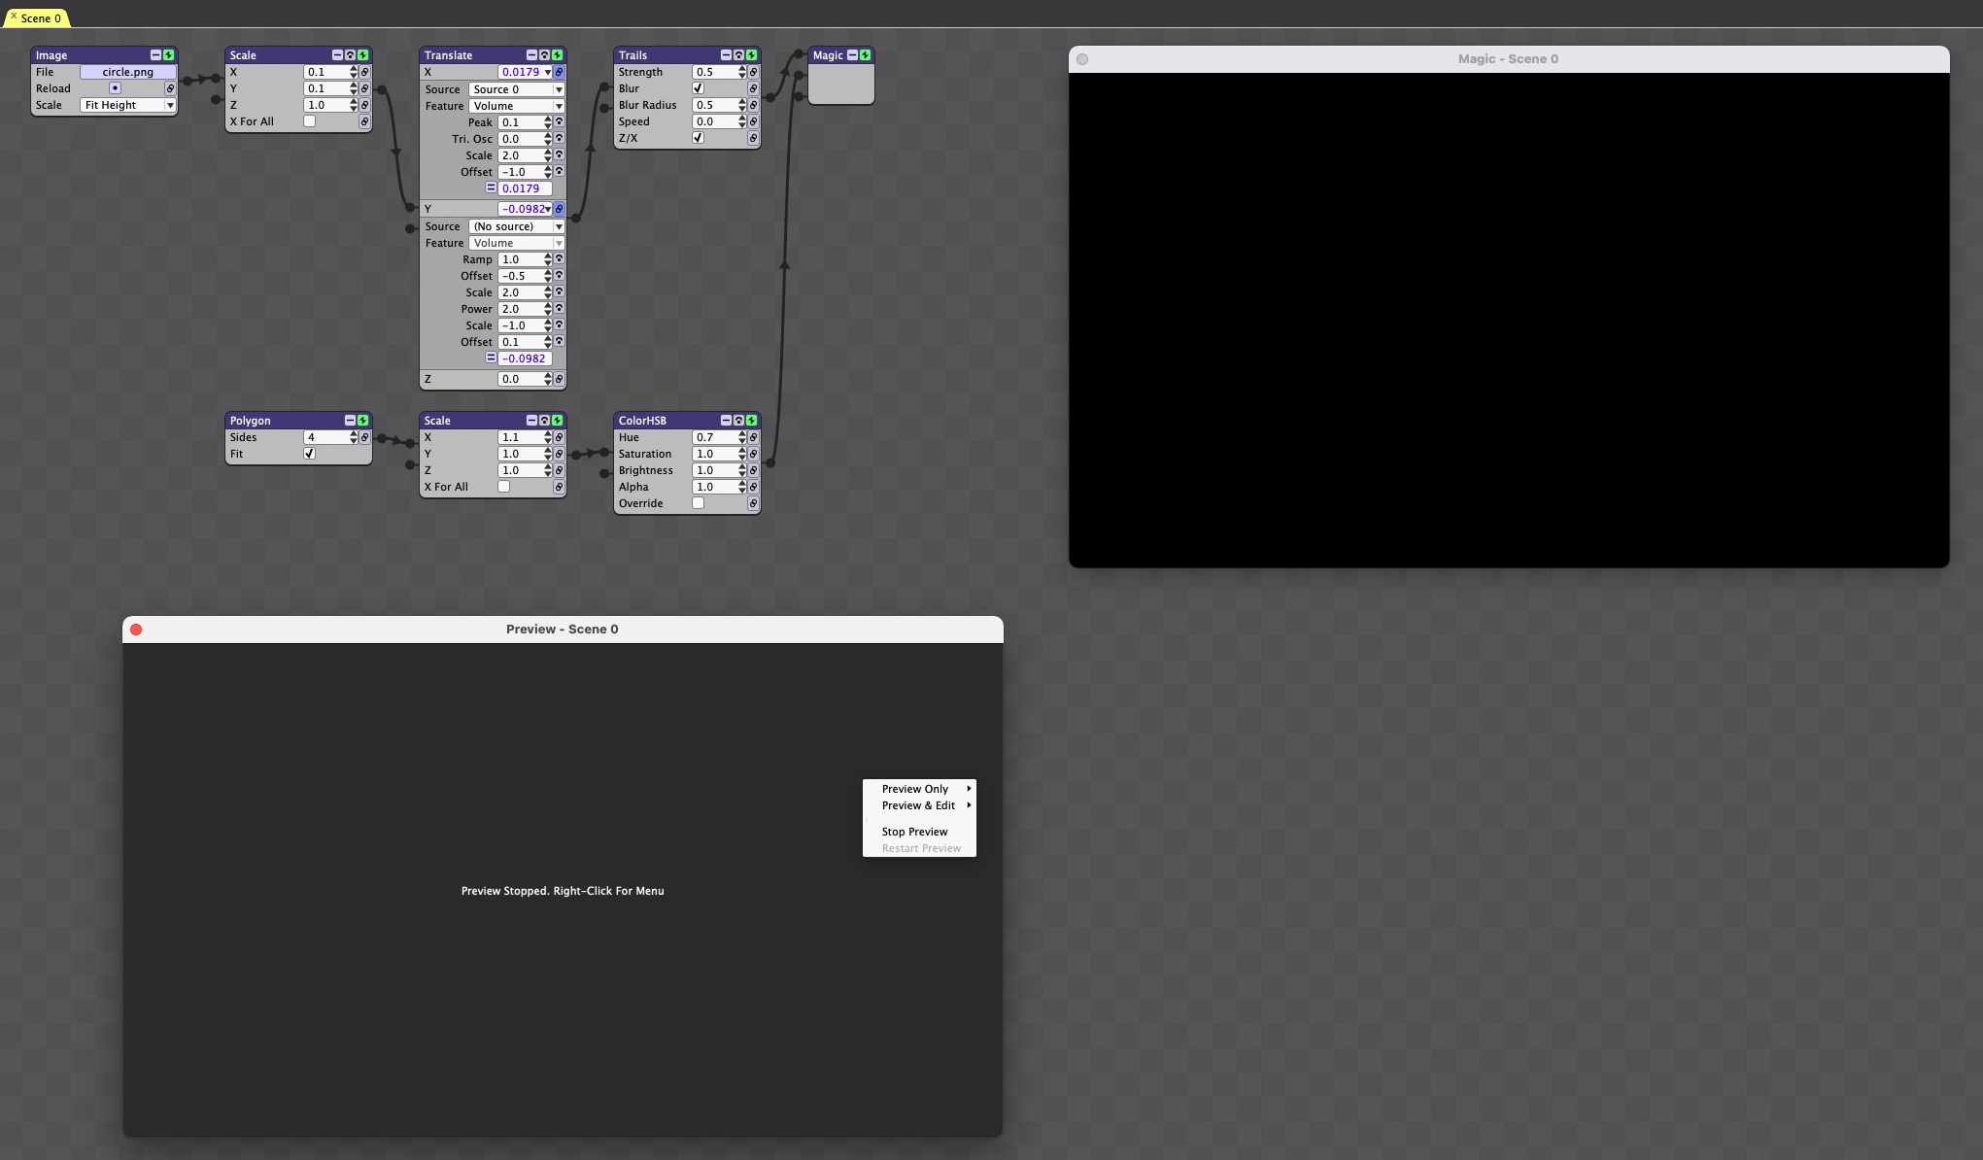Click the bypass icon in Translate module header
Screen dimensions: 1983x1160
click(x=544, y=55)
